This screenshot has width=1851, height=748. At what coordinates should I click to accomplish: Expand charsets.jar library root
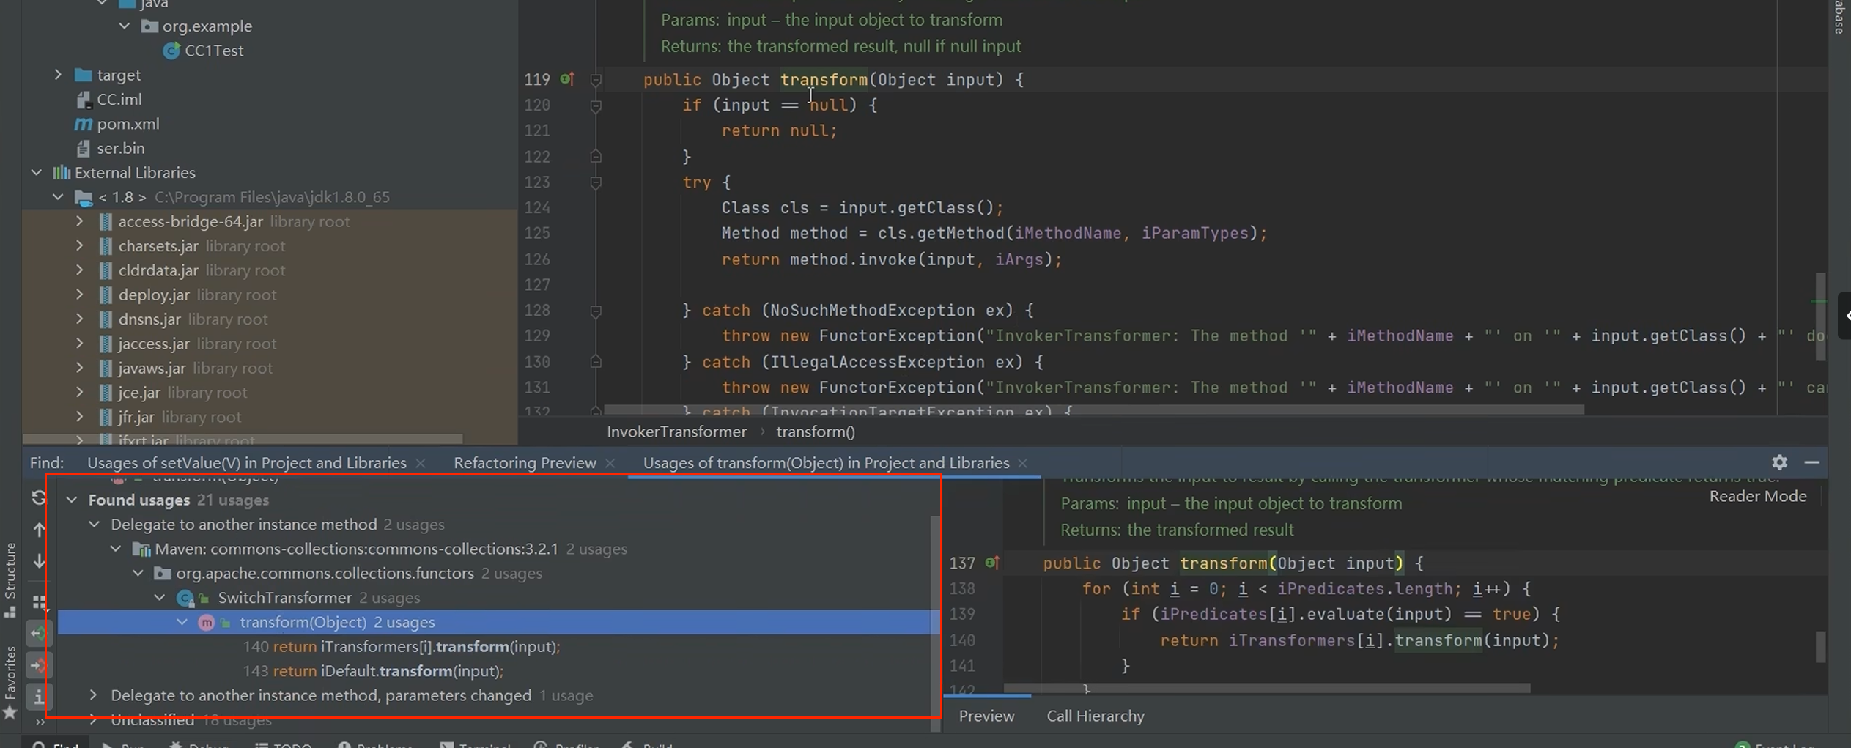(x=80, y=245)
